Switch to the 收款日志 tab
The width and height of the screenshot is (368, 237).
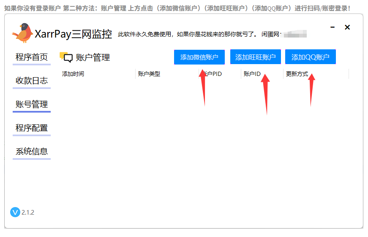coord(32,81)
